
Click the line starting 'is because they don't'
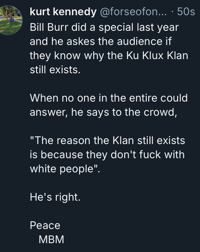[x=107, y=155]
